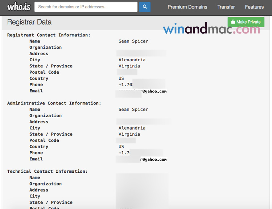Screen dimensions: 272x209
Task: Click the Make Private button label
Action: click(248, 22)
